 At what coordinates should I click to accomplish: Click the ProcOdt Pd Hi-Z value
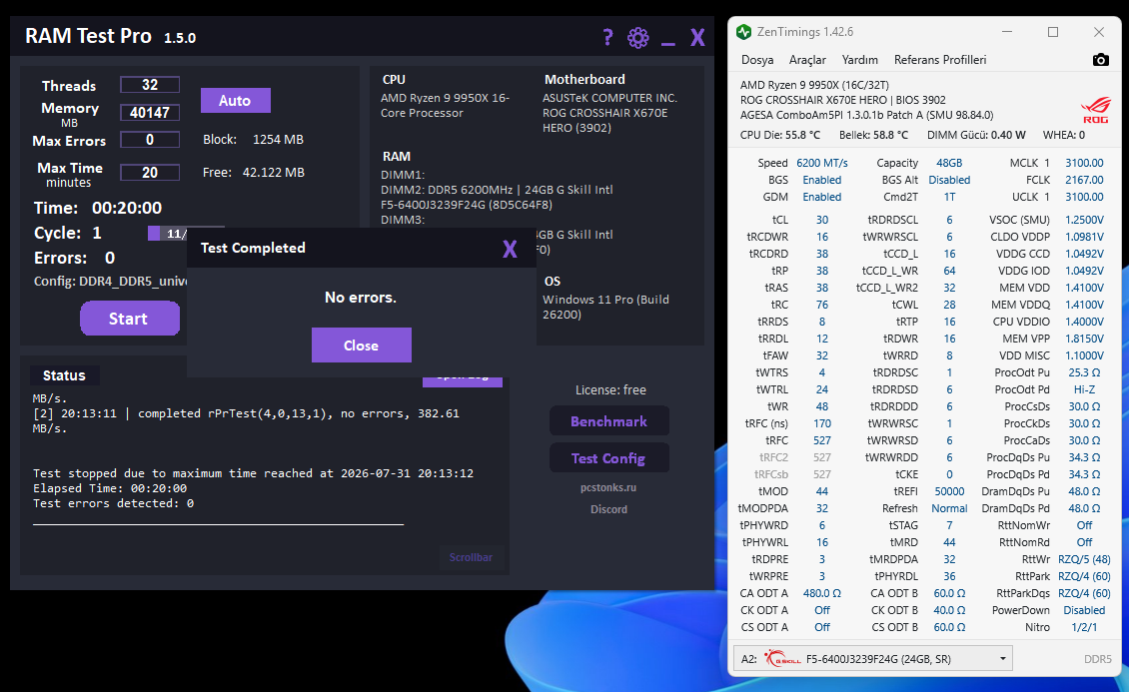pos(1084,389)
